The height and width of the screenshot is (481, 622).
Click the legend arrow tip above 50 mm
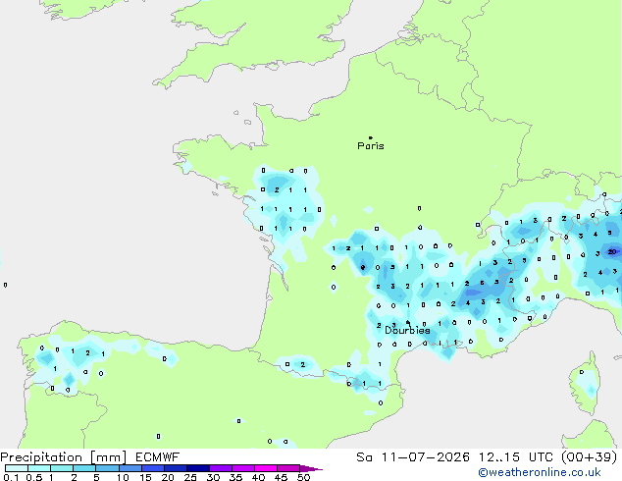click(311, 468)
